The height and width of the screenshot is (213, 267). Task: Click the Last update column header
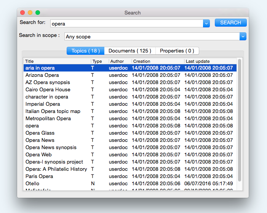coord(209,61)
